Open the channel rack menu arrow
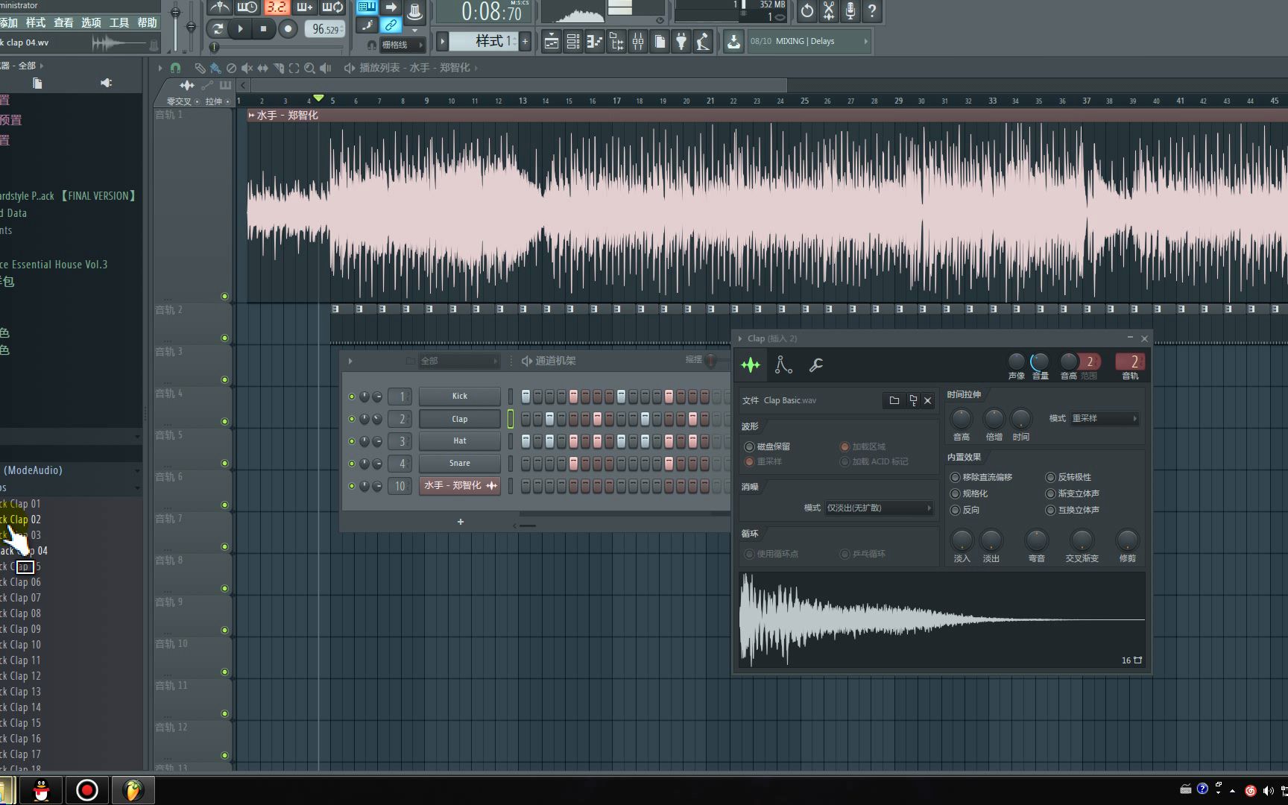The image size is (1288, 805). [x=350, y=362]
